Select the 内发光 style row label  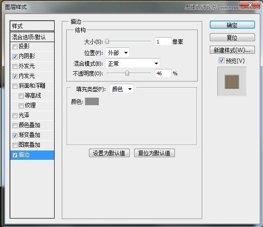pyautogui.click(x=27, y=76)
